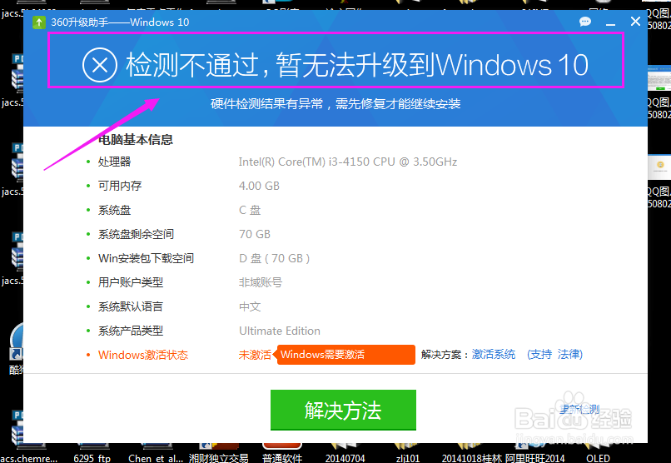Image resolution: width=671 pixels, height=463 pixels.
Task: Select the 非域账号 value
Action: (261, 282)
